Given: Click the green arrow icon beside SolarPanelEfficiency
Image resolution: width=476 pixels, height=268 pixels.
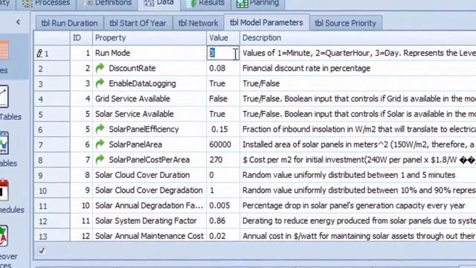Looking at the screenshot, I should [100, 129].
